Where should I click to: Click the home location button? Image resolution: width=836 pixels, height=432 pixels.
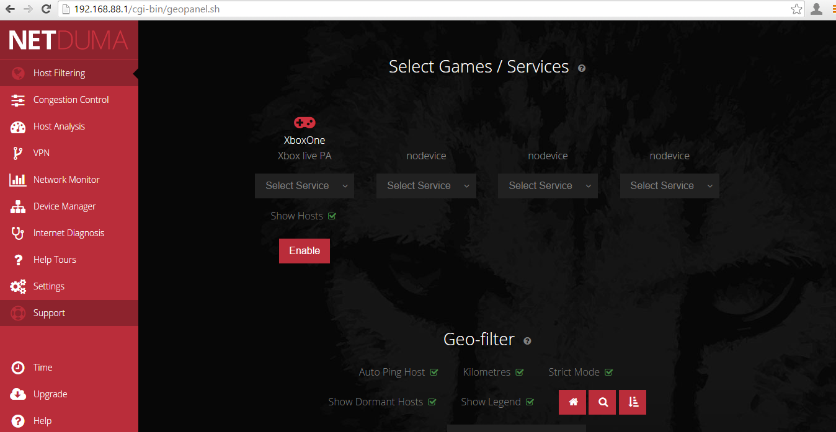[573, 402]
